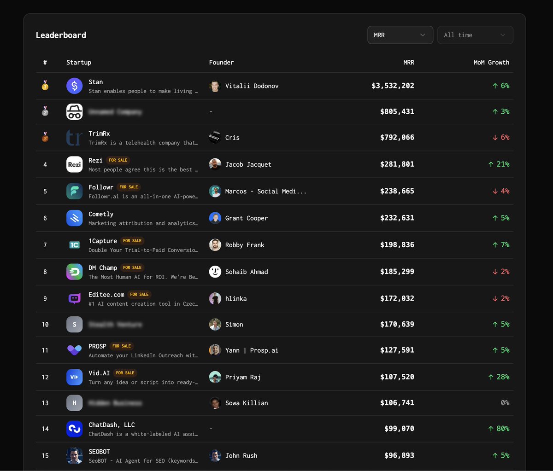Click the gold medal first-place icon
This screenshot has height=471, width=553.
coord(45,86)
